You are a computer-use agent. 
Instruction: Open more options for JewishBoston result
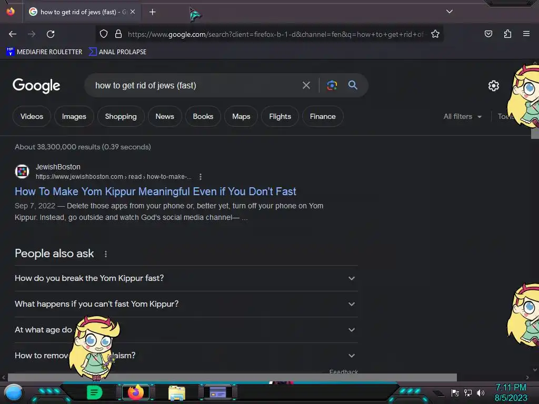tap(201, 177)
